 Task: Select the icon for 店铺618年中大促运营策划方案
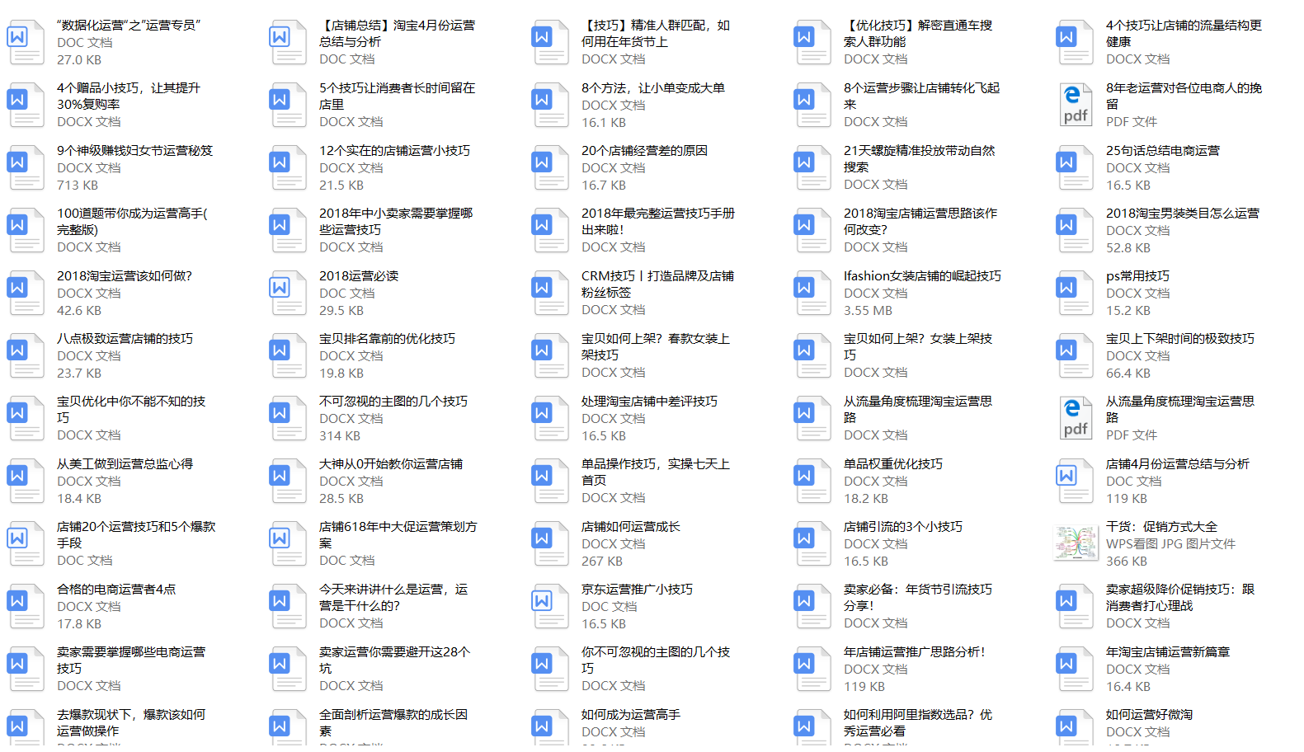[288, 543]
